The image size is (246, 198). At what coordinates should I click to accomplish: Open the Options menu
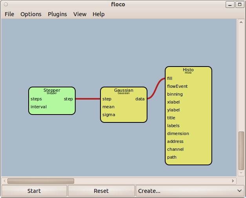[x=31, y=14]
